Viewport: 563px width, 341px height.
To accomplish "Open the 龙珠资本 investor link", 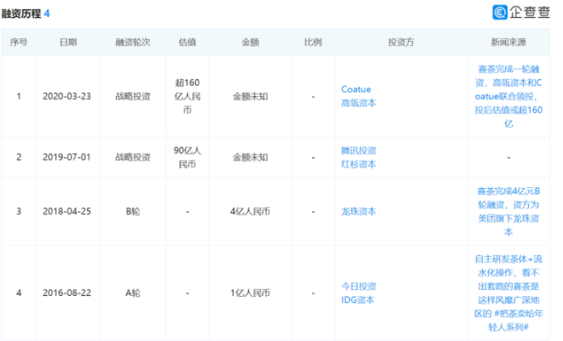I will 359,211.
